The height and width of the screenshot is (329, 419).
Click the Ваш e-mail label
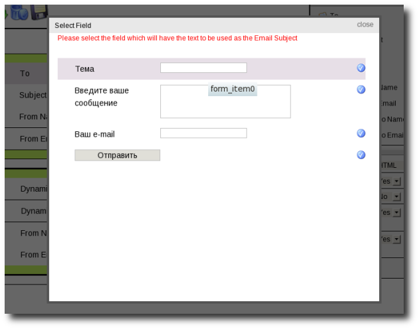(x=94, y=134)
